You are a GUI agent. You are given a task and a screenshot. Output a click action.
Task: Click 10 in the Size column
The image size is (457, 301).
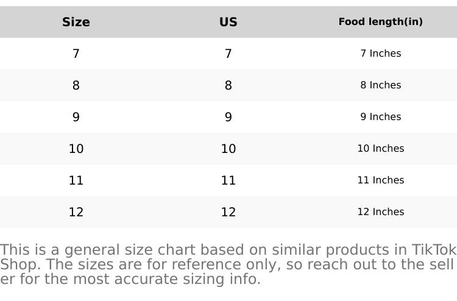tap(76, 149)
